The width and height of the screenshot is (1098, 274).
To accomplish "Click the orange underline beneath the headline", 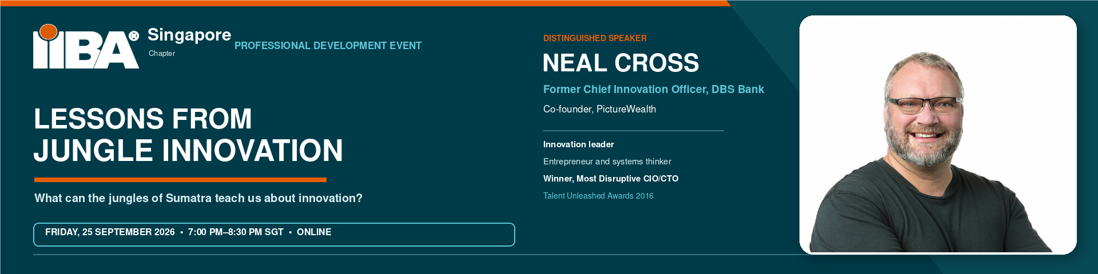I will tap(180, 180).
